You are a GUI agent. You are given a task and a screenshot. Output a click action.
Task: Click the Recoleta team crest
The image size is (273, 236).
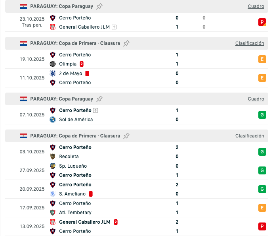[x=53, y=157]
